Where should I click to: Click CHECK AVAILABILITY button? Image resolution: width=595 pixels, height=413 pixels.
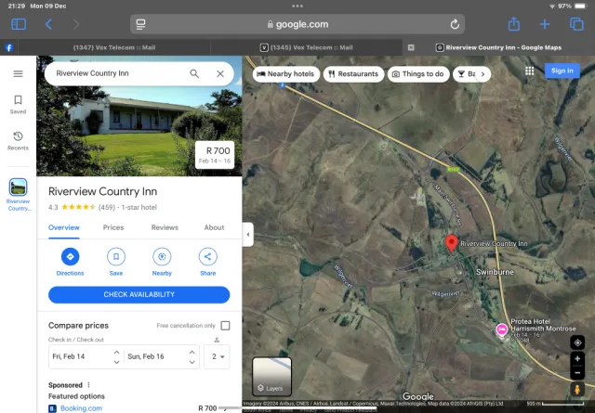pyautogui.click(x=139, y=294)
